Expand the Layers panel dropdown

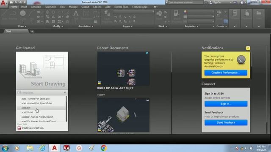click(x=127, y=26)
